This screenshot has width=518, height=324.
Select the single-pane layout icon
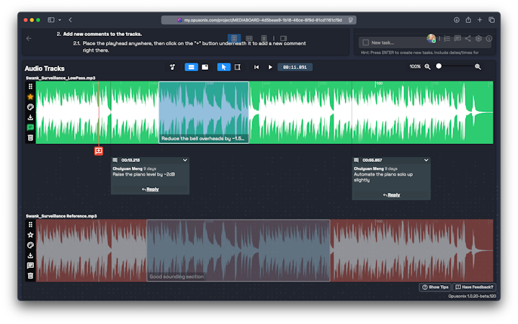pyautogui.click(x=234, y=38)
